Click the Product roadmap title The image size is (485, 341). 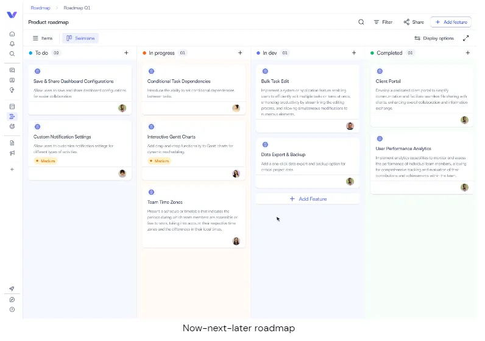pos(48,23)
